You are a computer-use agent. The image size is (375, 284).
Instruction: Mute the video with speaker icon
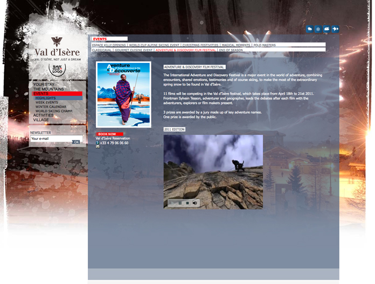195,203
